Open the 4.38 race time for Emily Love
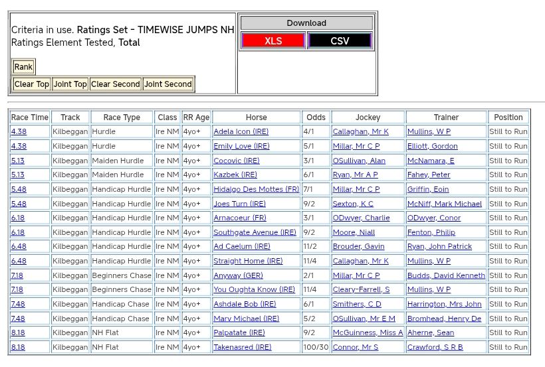Screen dimensions: 545x367 click(x=19, y=146)
